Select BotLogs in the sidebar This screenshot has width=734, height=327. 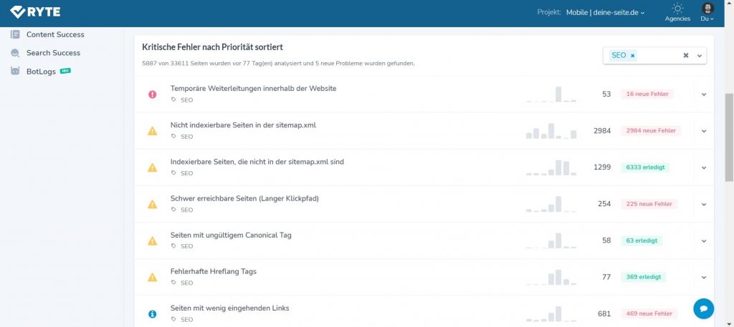41,72
